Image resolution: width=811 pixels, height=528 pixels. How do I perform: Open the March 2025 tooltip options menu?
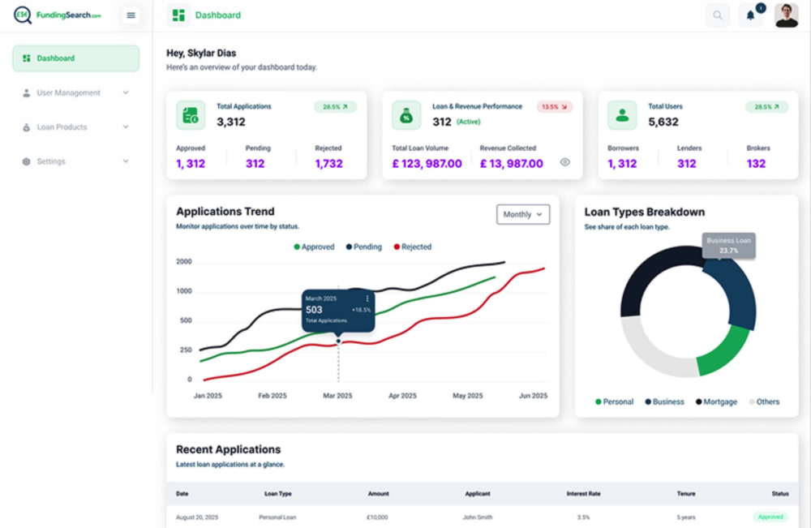(x=367, y=298)
